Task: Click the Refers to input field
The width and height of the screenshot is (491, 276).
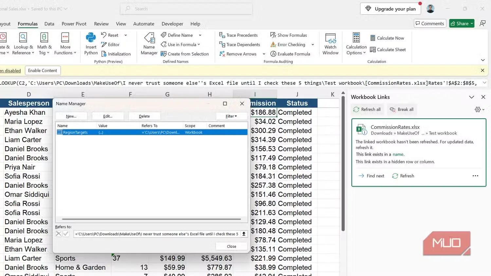Action: (x=157, y=234)
